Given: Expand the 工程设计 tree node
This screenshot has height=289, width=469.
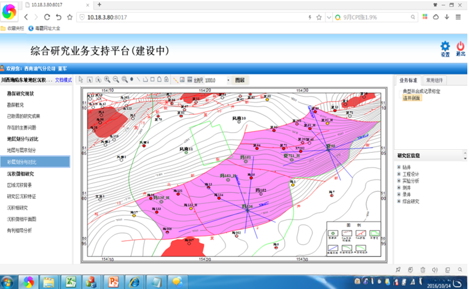Looking at the screenshot, I should pyautogui.click(x=399, y=174).
